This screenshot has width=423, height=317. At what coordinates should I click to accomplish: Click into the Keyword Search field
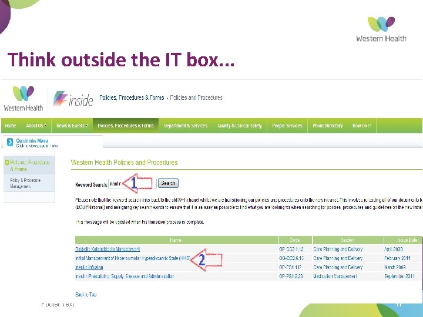(x=132, y=184)
